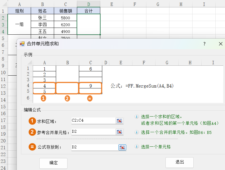
Task: Click the 参考合并单元格 input field
Action: point(93,132)
